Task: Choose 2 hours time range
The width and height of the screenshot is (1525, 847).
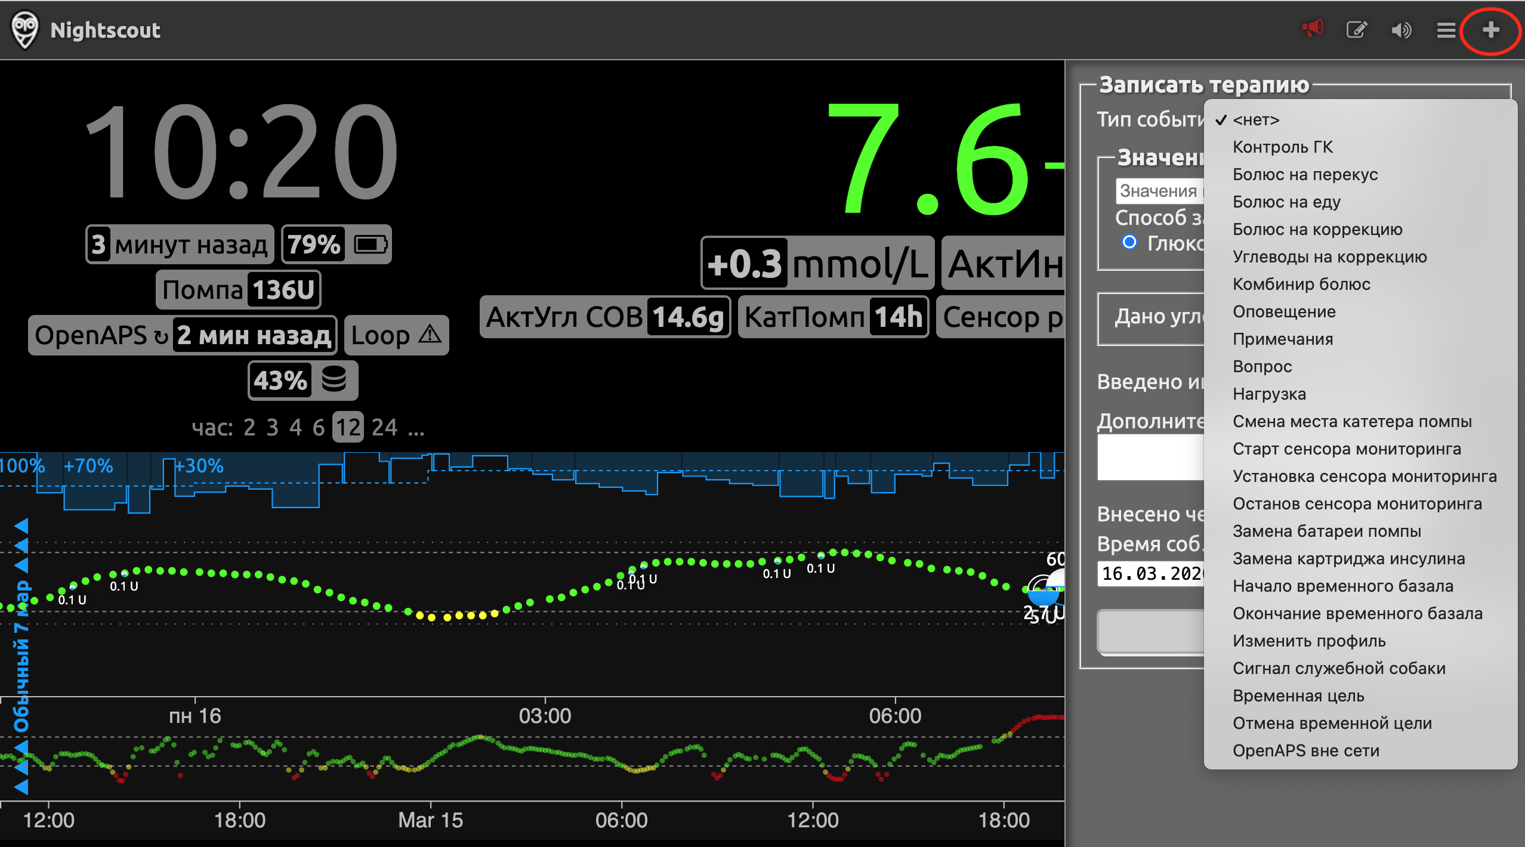Action: pos(249,428)
